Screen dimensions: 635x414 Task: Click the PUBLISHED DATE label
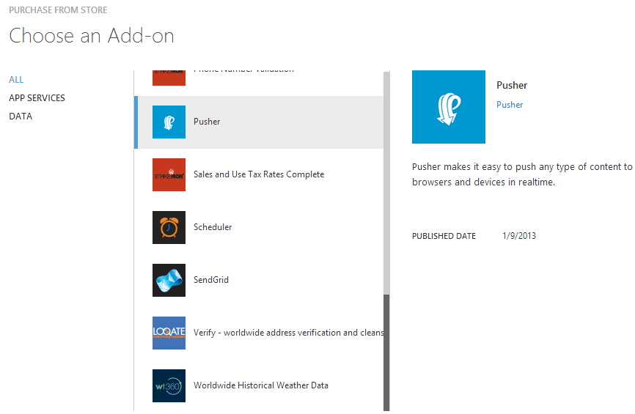click(x=444, y=236)
